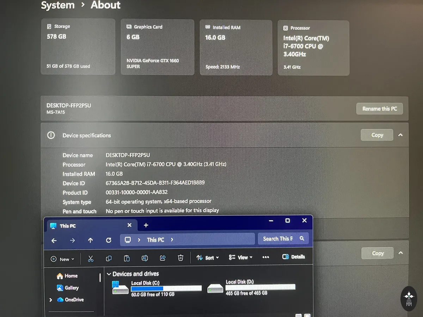Click the search magnifier icon in File Explorer

pos(302,238)
